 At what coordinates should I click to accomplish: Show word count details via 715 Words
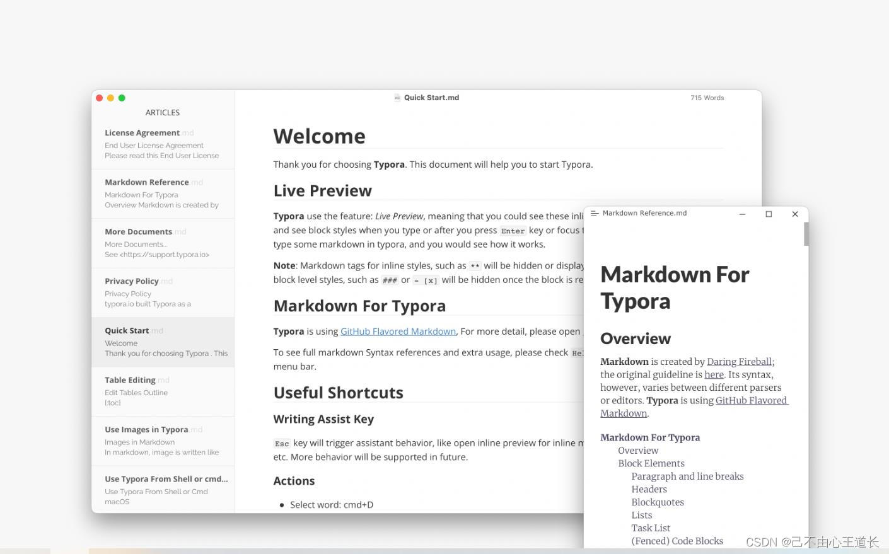[x=707, y=98]
